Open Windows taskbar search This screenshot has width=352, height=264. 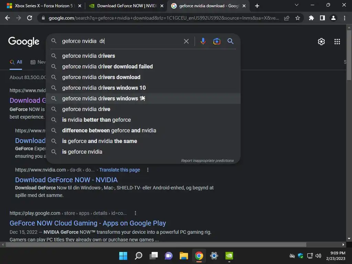[x=138, y=256]
